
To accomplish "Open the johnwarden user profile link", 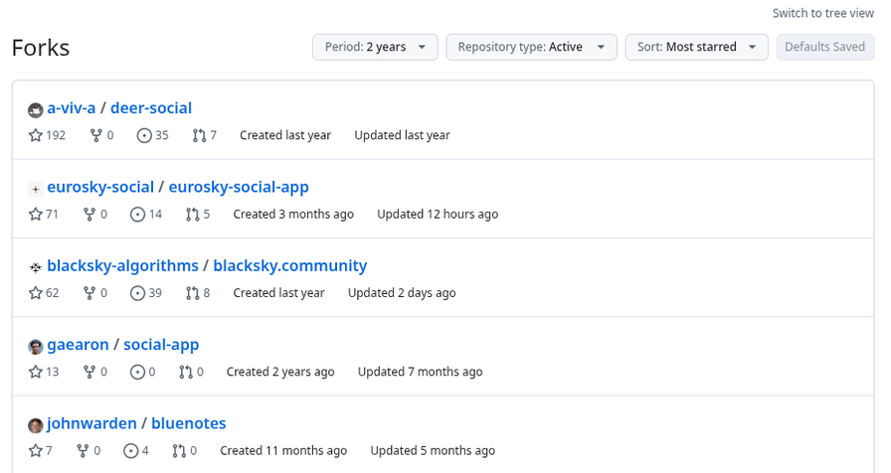I will [92, 423].
